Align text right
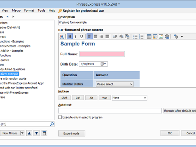This screenshot has height=147, width=196. click(101, 37)
